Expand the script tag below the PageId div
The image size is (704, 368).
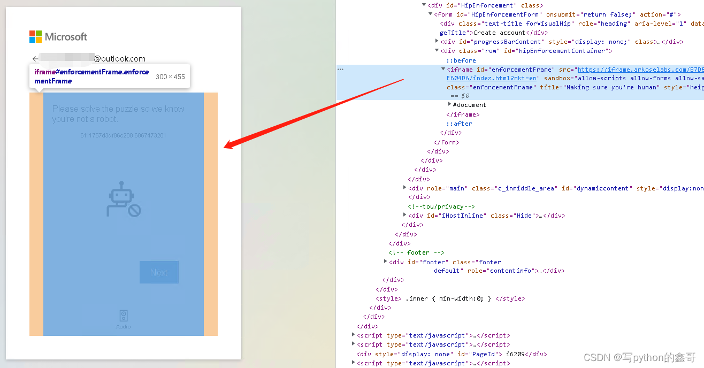click(x=353, y=363)
